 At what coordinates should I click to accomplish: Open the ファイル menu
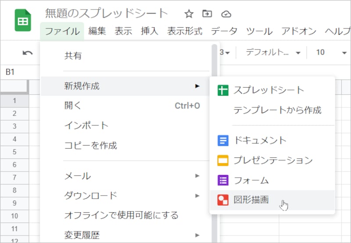[x=62, y=31]
